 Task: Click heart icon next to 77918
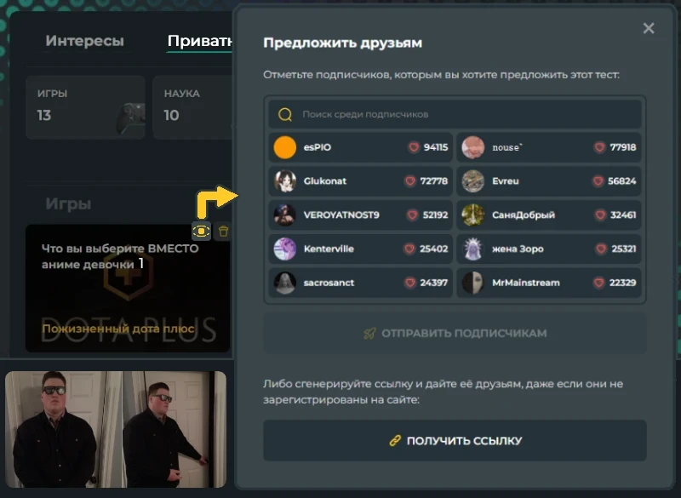(x=600, y=147)
